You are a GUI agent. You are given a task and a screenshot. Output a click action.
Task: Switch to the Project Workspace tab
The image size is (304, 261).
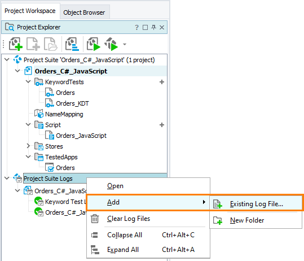(30, 11)
